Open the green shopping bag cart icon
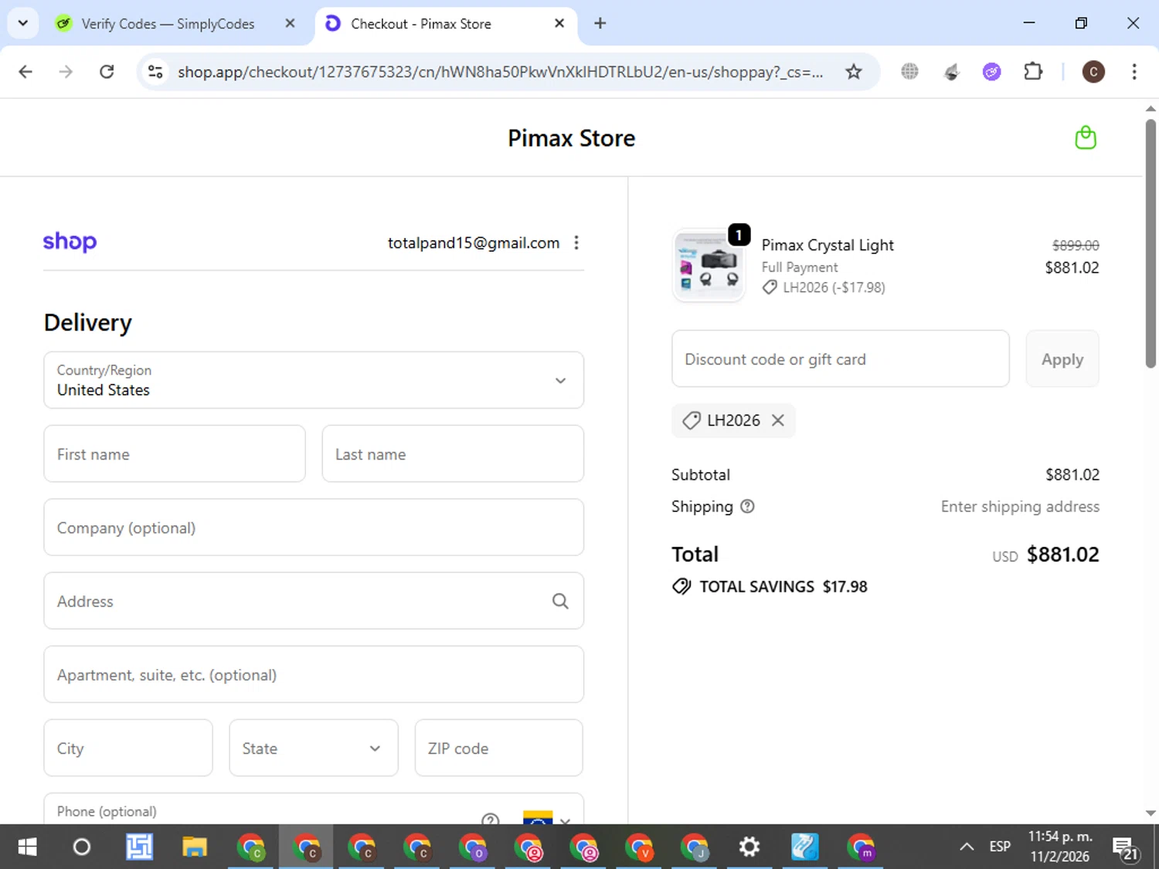 pyautogui.click(x=1086, y=137)
